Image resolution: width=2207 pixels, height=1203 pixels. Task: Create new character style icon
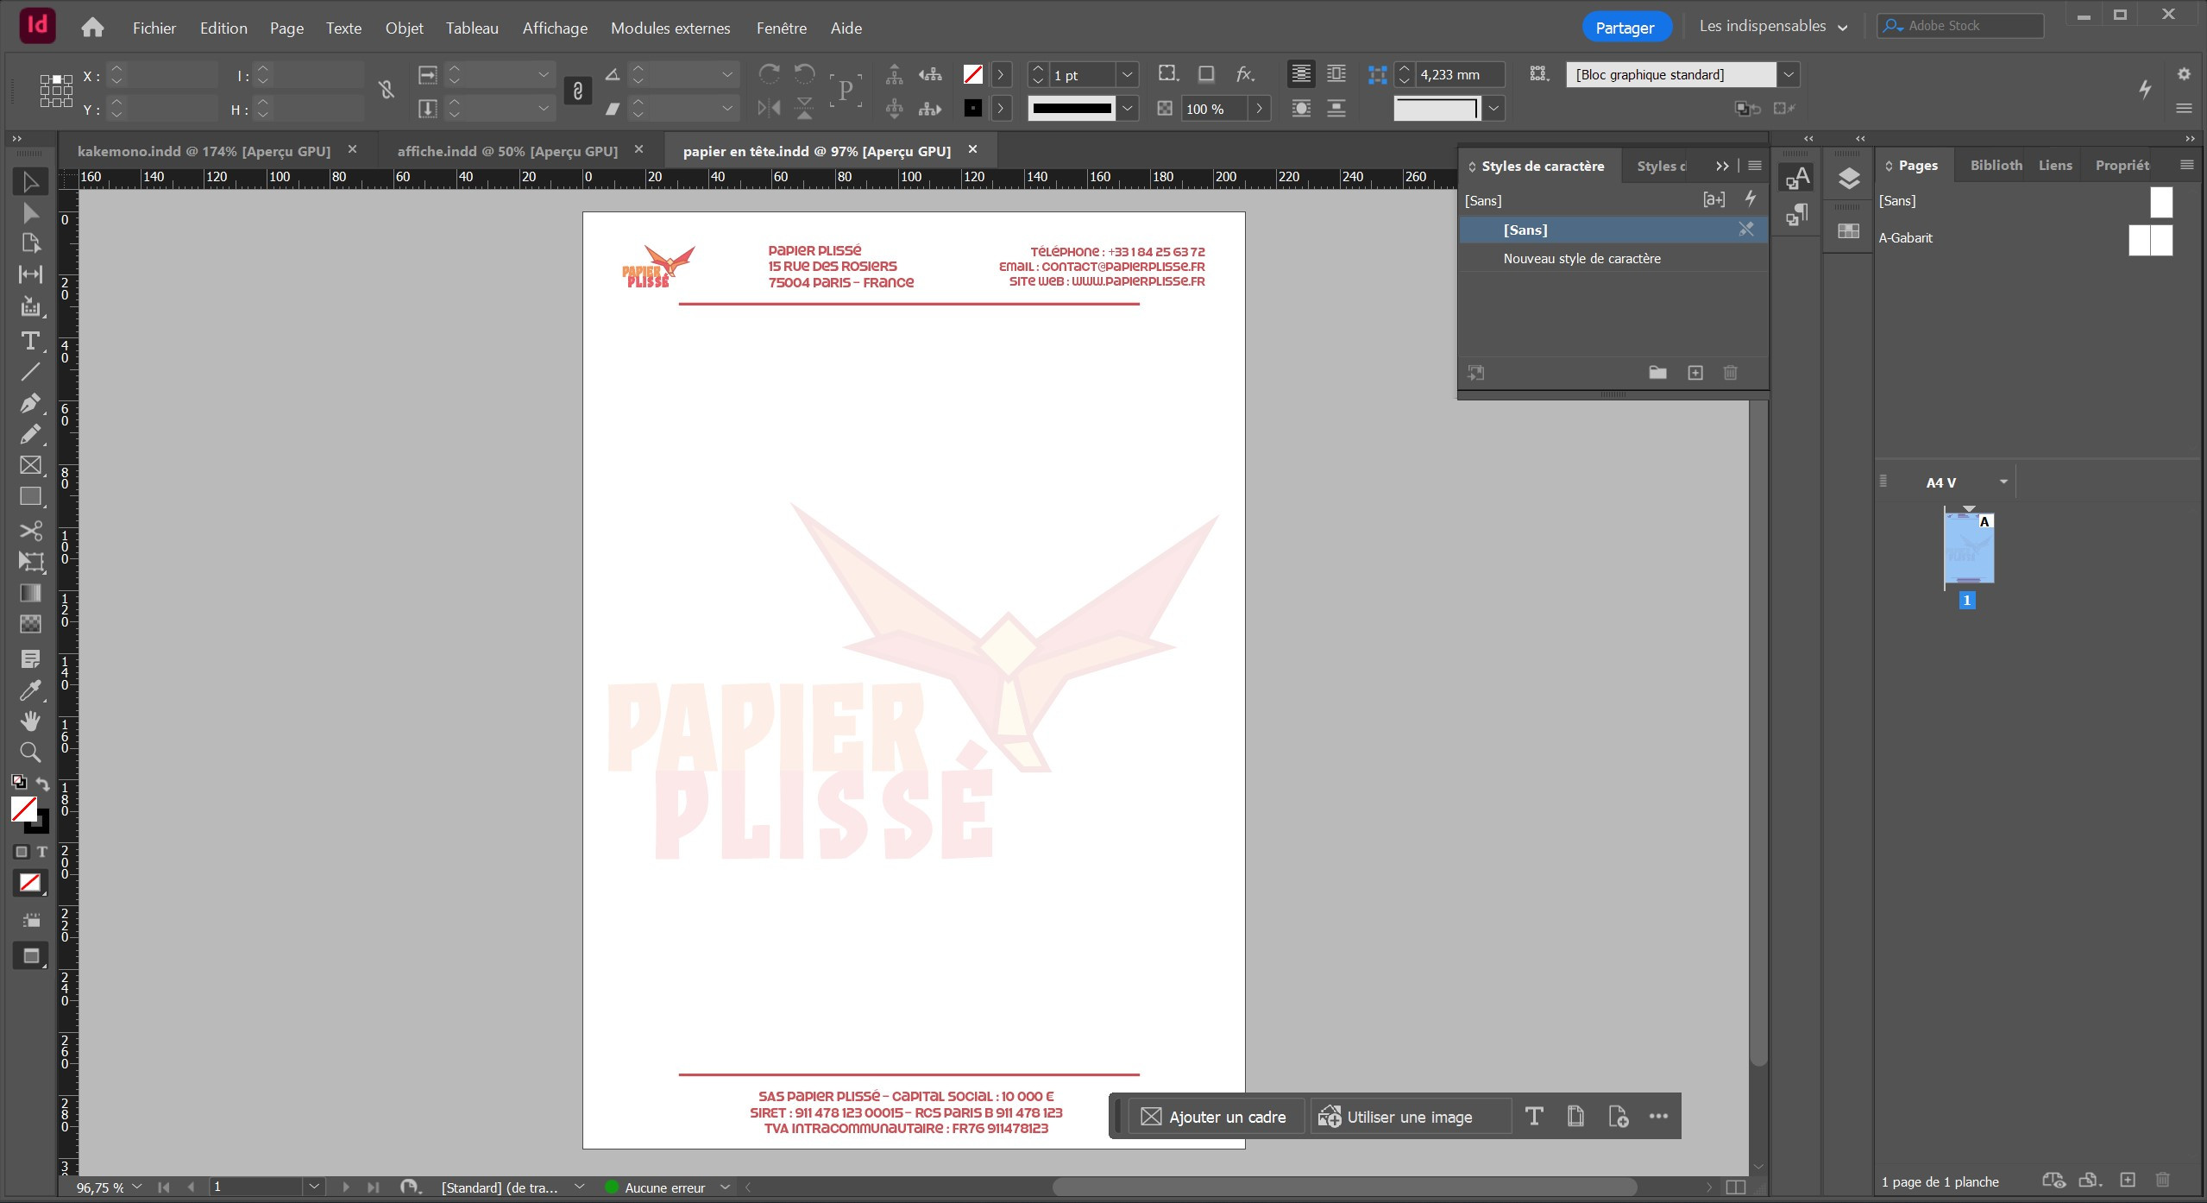pos(1695,373)
